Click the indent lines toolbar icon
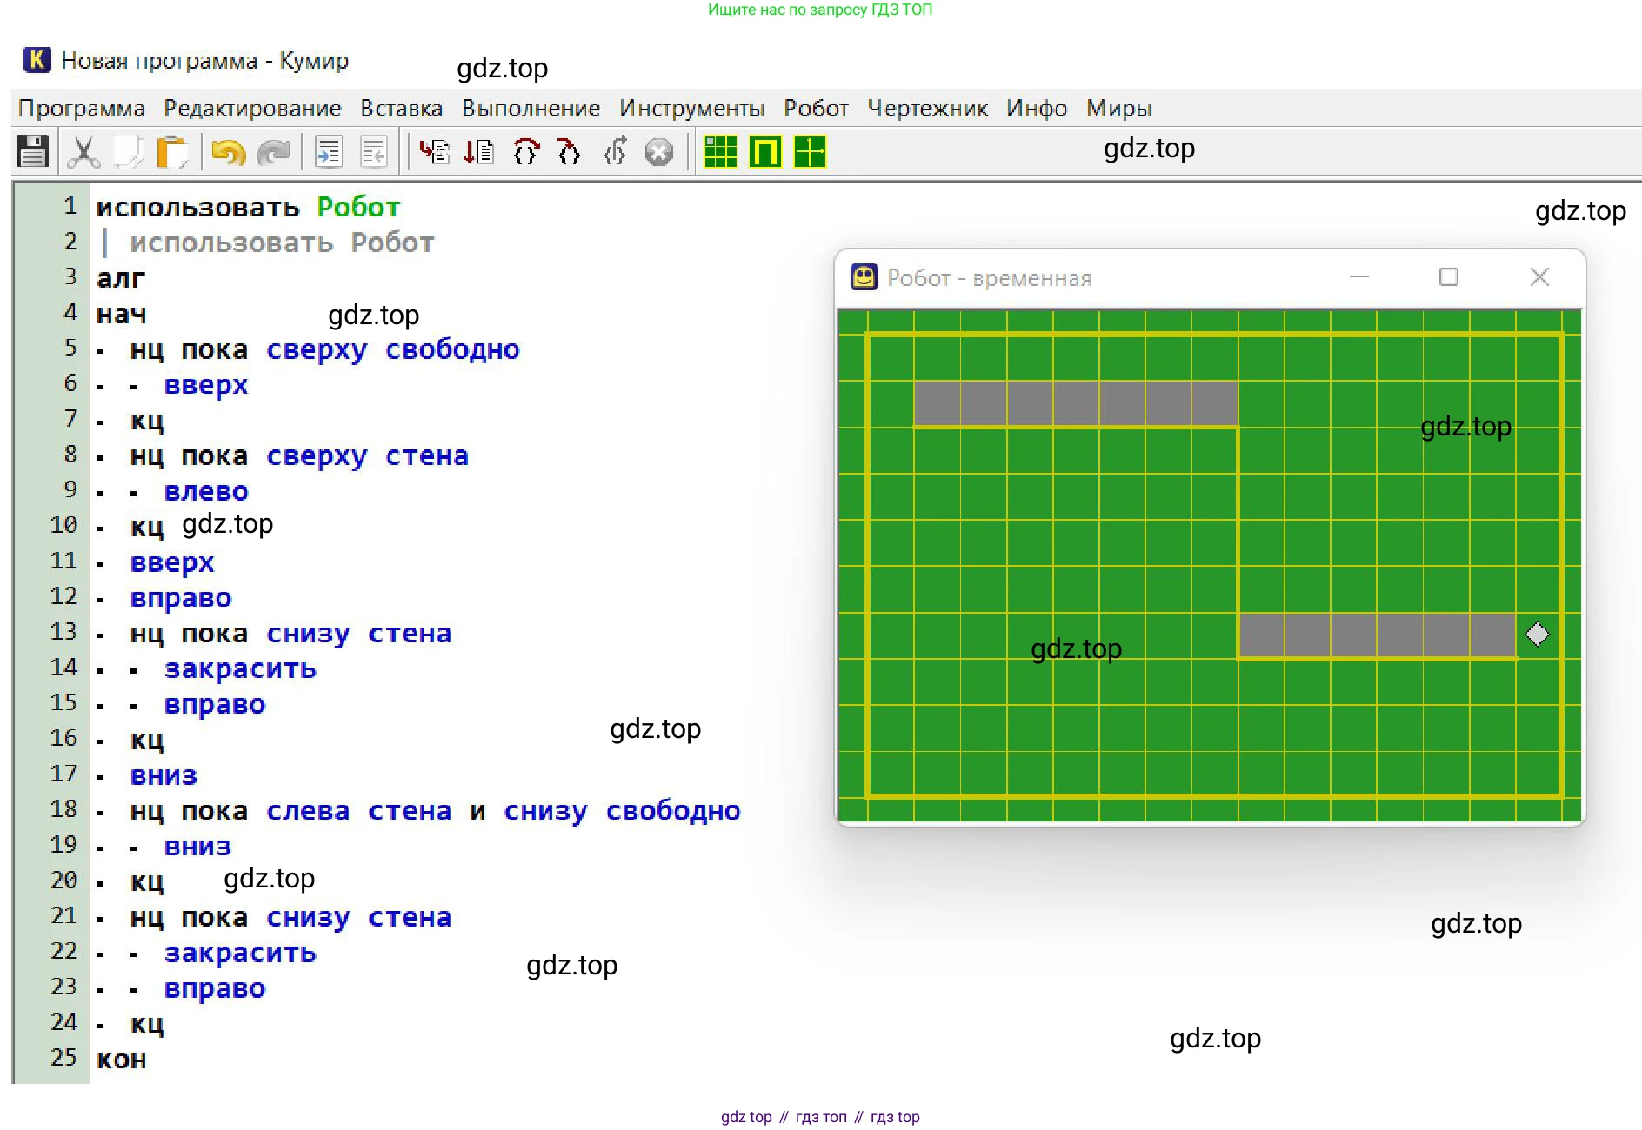 point(328,152)
